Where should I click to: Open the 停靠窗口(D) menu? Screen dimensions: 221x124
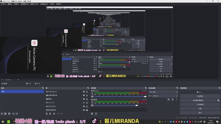coord(25,4)
